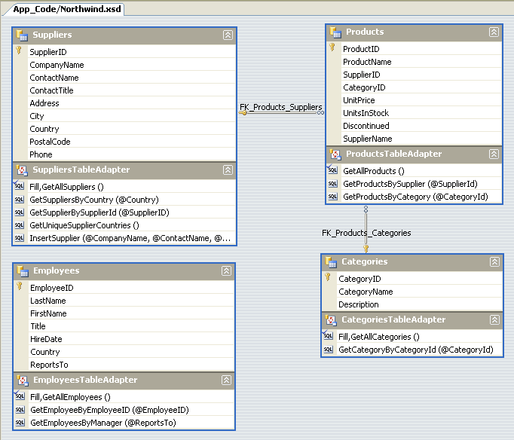Click the Categories table icon
Viewport: 514px width, 440px height.
(x=331, y=261)
